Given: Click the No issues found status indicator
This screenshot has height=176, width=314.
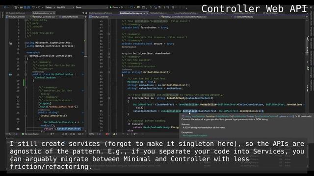Looking at the screenshot, I should 30,134.
